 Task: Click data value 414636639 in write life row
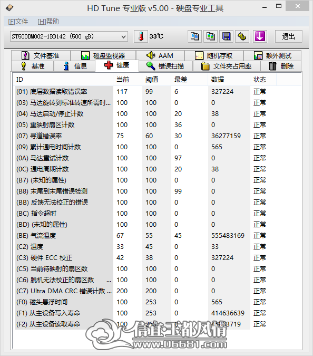point(228,313)
